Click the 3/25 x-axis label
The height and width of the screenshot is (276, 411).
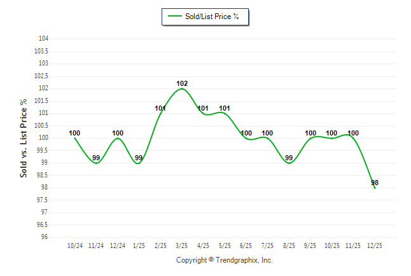(182, 245)
